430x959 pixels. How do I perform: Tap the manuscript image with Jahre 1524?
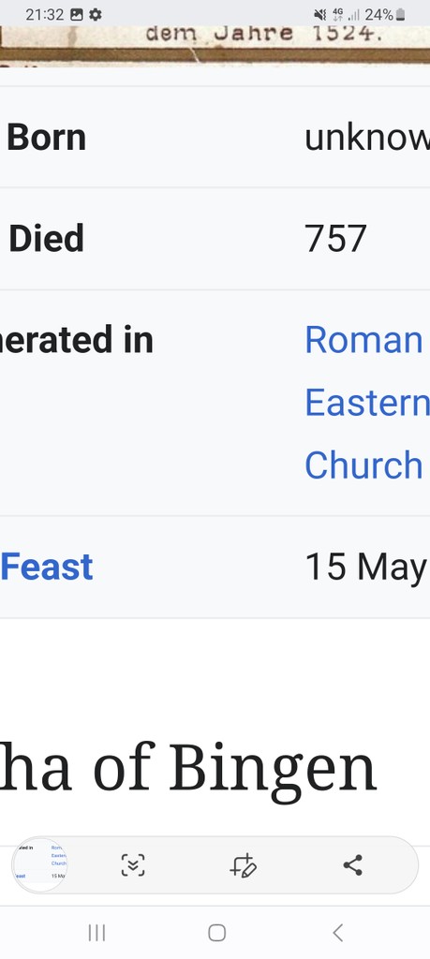tap(215, 44)
